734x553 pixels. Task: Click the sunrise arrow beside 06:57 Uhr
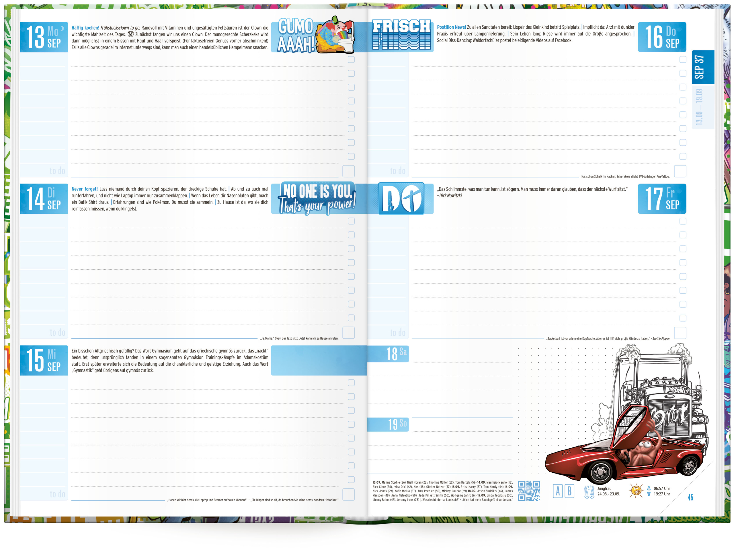pos(649,488)
